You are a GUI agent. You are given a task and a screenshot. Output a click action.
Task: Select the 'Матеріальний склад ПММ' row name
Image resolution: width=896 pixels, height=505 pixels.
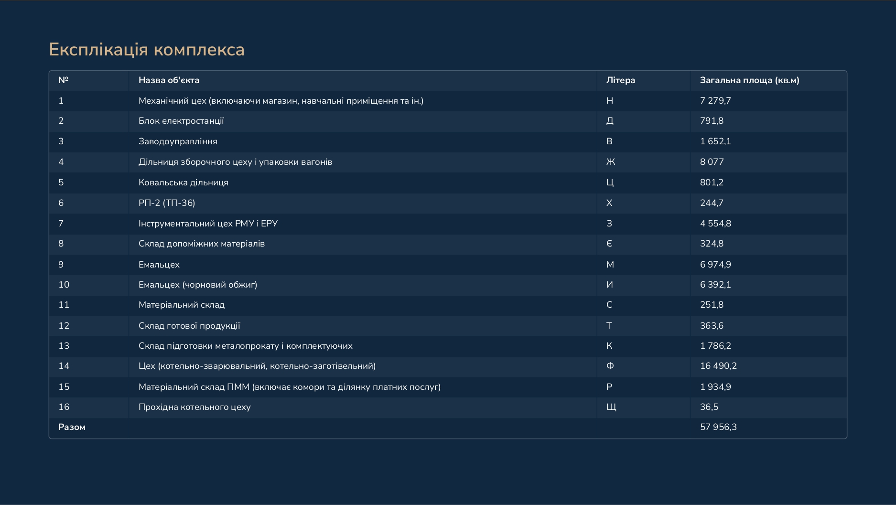click(290, 387)
